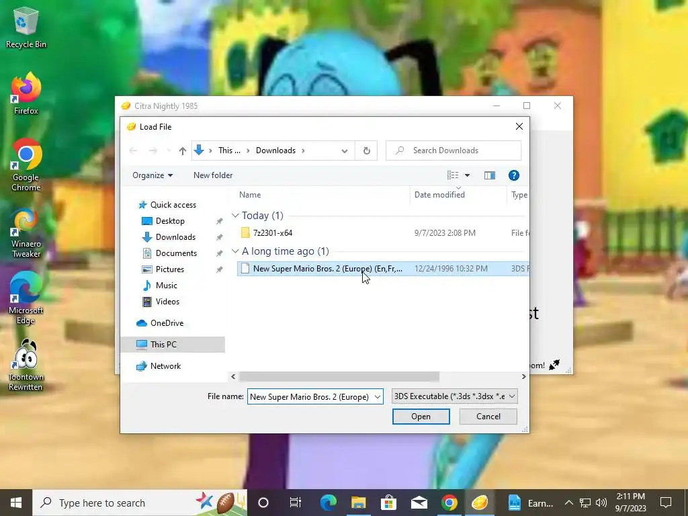Viewport: 688px width, 516px height.
Task: Go back in Load File dialog
Action: click(x=134, y=150)
